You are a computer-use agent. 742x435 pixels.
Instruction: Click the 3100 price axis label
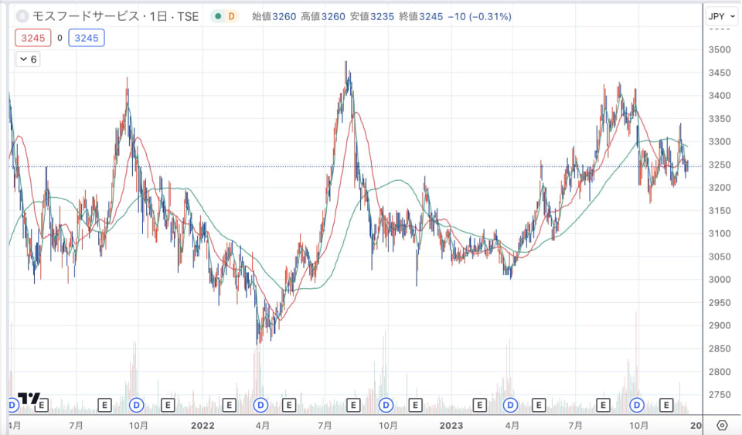tap(720, 233)
